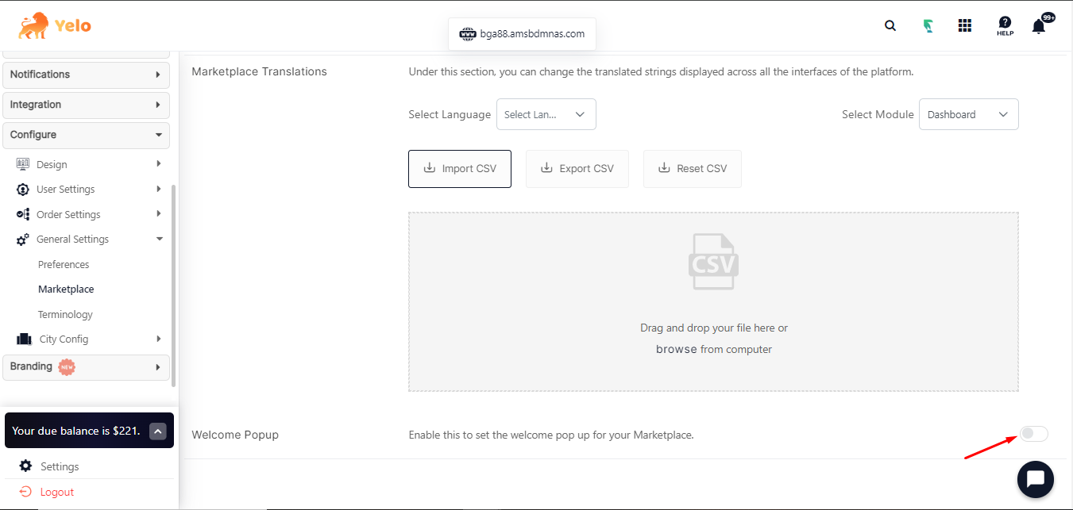The width and height of the screenshot is (1073, 510).
Task: Click the Logout link
Action: pyautogui.click(x=56, y=492)
